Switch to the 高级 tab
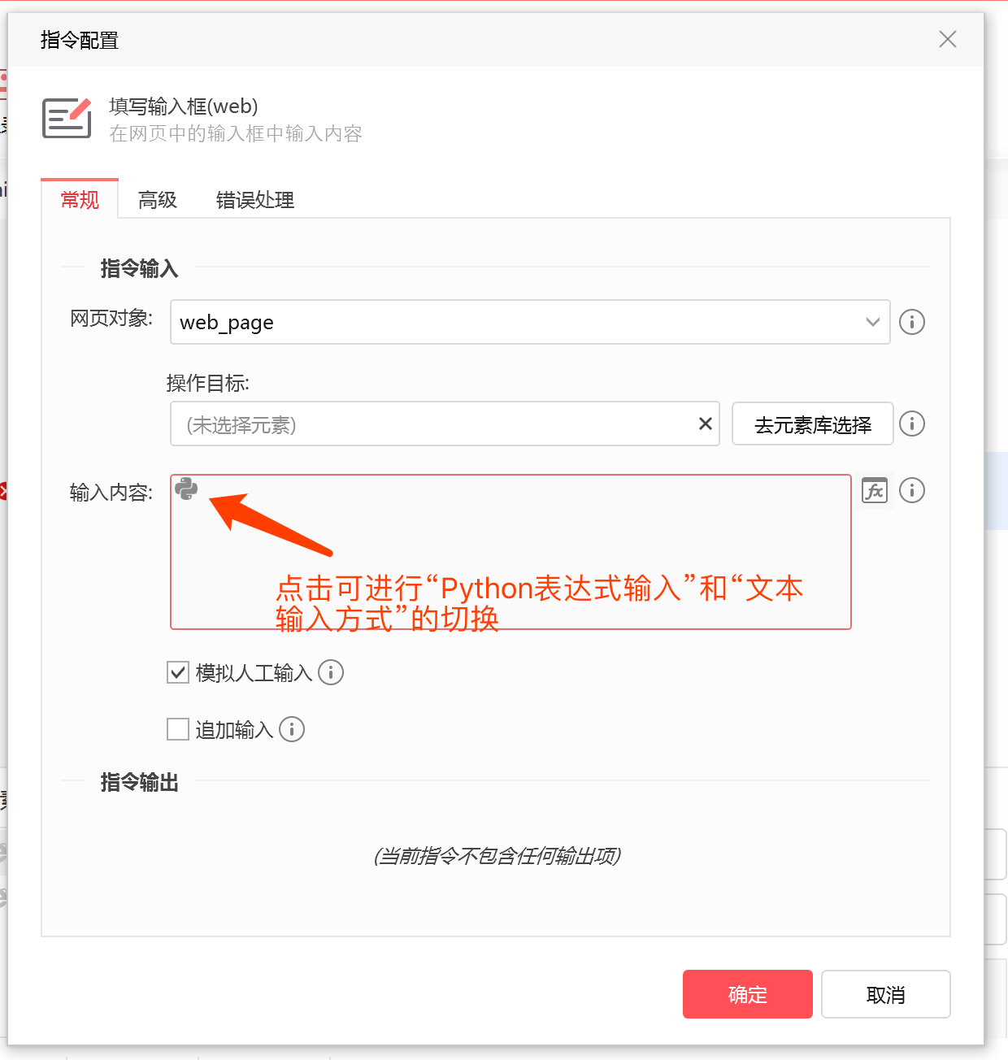1008x1060 pixels. (x=158, y=199)
